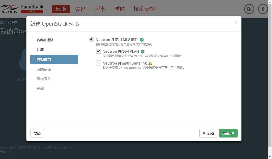
Task: Enable the Neutron 并使用 Tunneling checkbox
Action: click(98, 63)
